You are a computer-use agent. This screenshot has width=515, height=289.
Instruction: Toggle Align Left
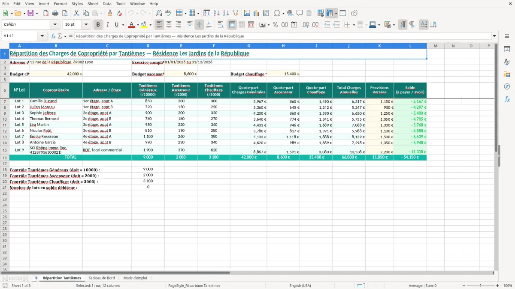click(159, 25)
